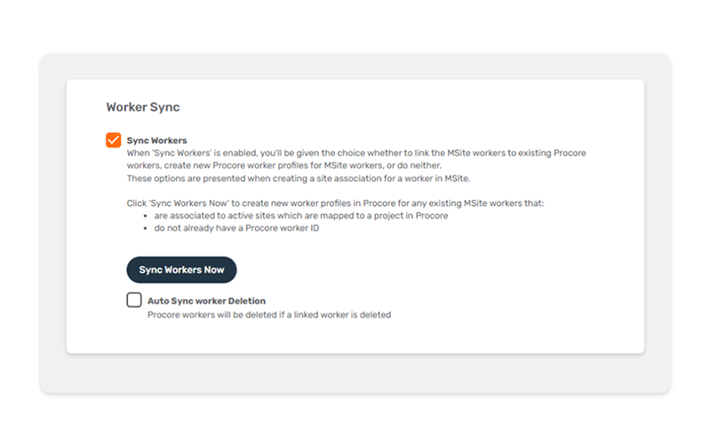This screenshot has width=711, height=444.
Task: Select the Worker Sync heading
Action: (143, 107)
